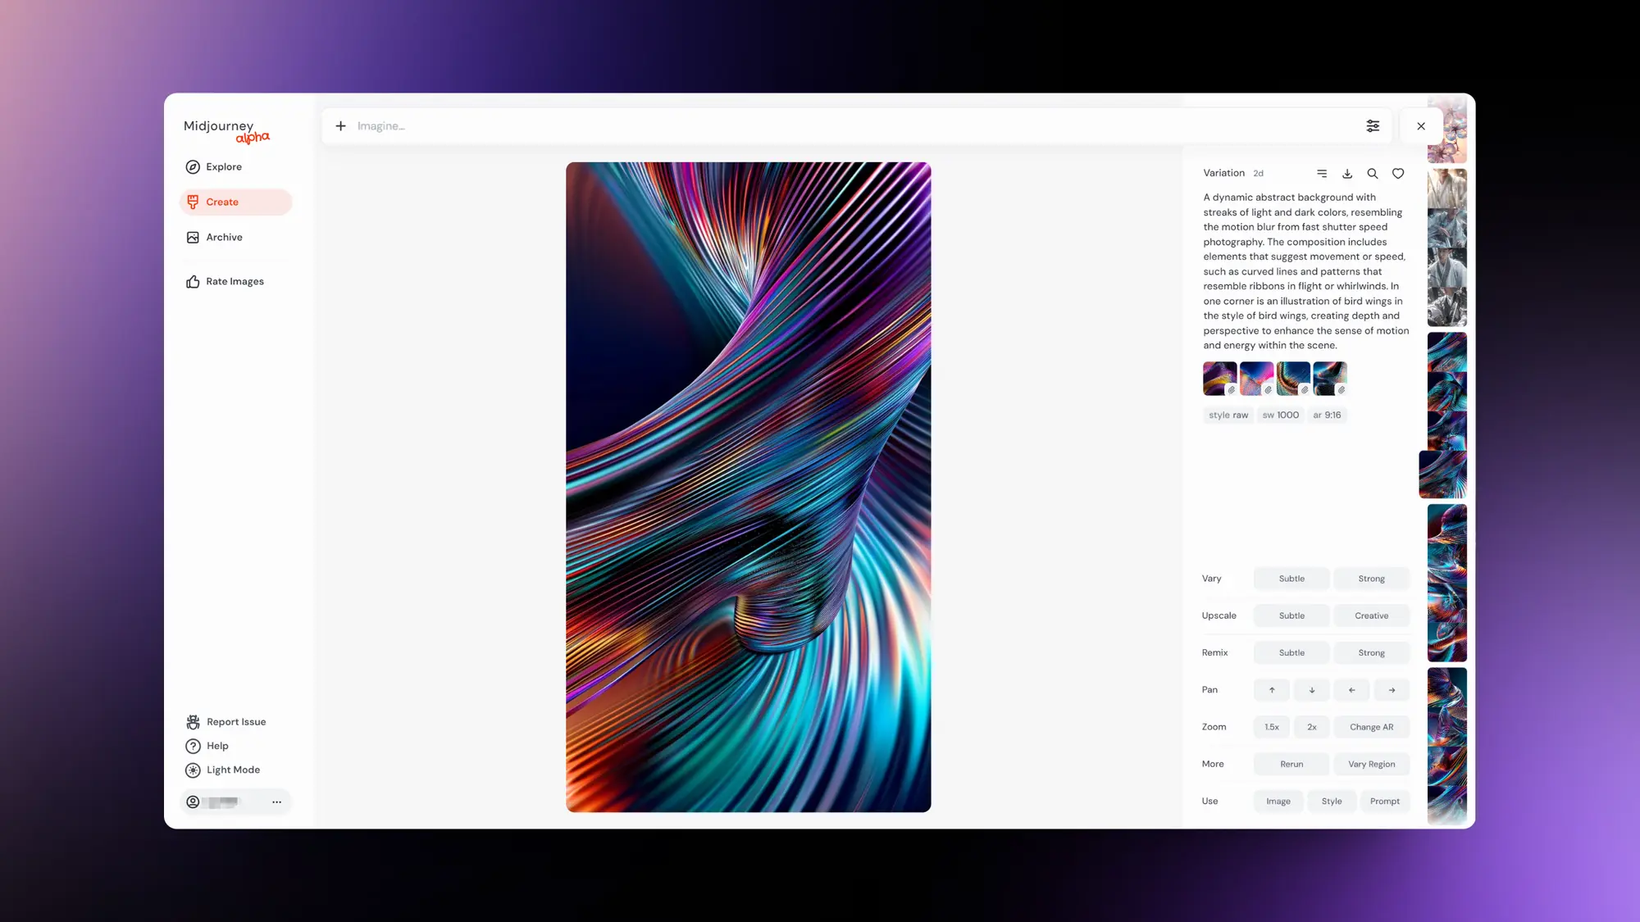The image size is (1640, 922).
Task: Open the first style reference thumbnail
Action: [x=1220, y=379]
